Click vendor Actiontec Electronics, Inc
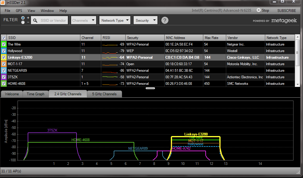 pos(245,77)
